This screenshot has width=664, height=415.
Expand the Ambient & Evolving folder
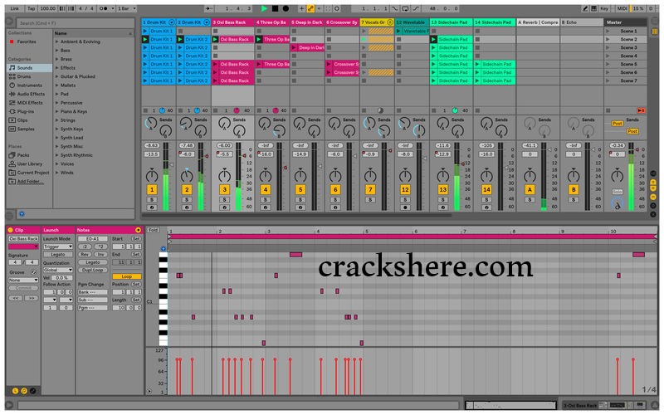click(56, 41)
